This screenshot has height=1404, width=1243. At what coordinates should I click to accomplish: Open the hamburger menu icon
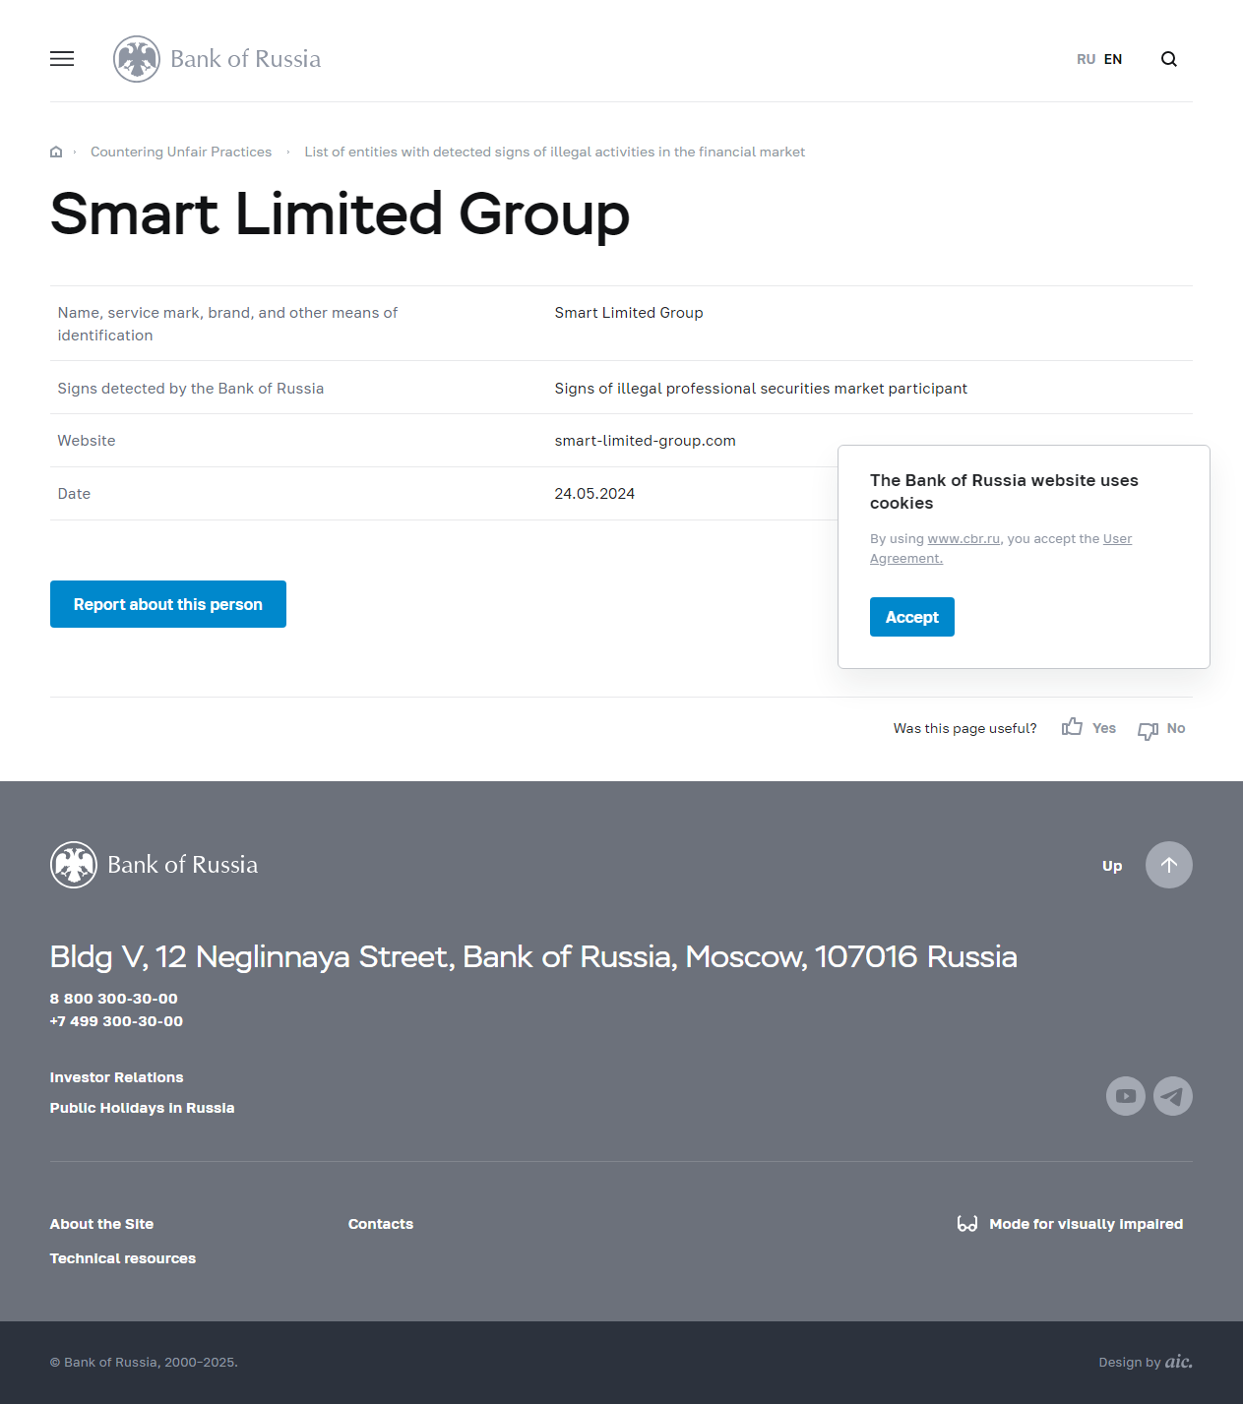tap(62, 59)
